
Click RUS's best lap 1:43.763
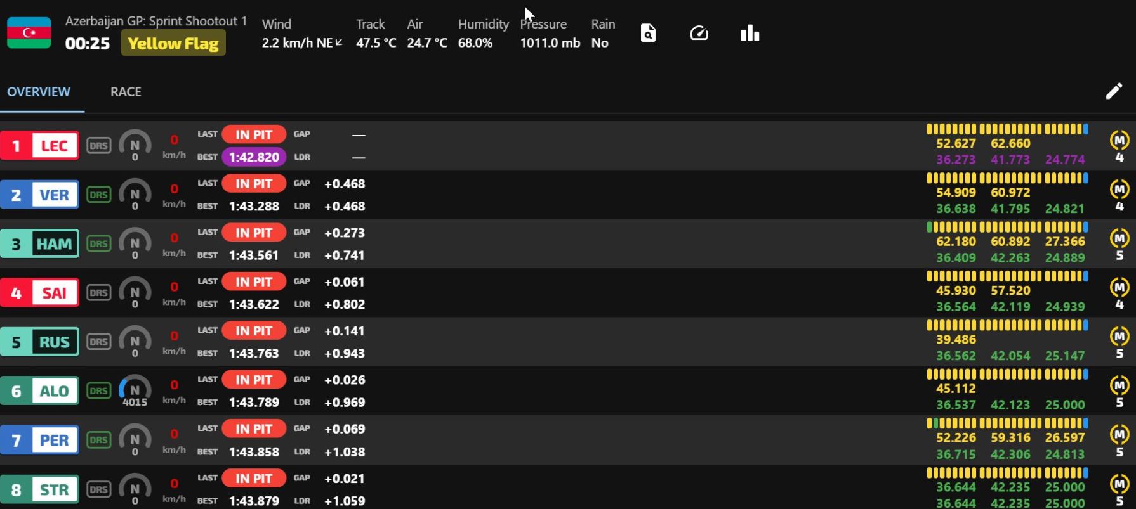coord(254,353)
